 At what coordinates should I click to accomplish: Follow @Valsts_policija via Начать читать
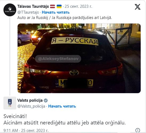click(x=62, y=106)
